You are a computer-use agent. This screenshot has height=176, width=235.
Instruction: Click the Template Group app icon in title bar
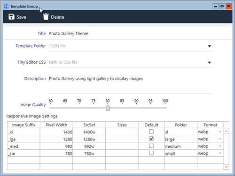6,7
